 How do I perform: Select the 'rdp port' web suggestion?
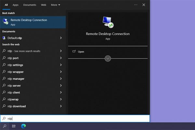click(33, 58)
